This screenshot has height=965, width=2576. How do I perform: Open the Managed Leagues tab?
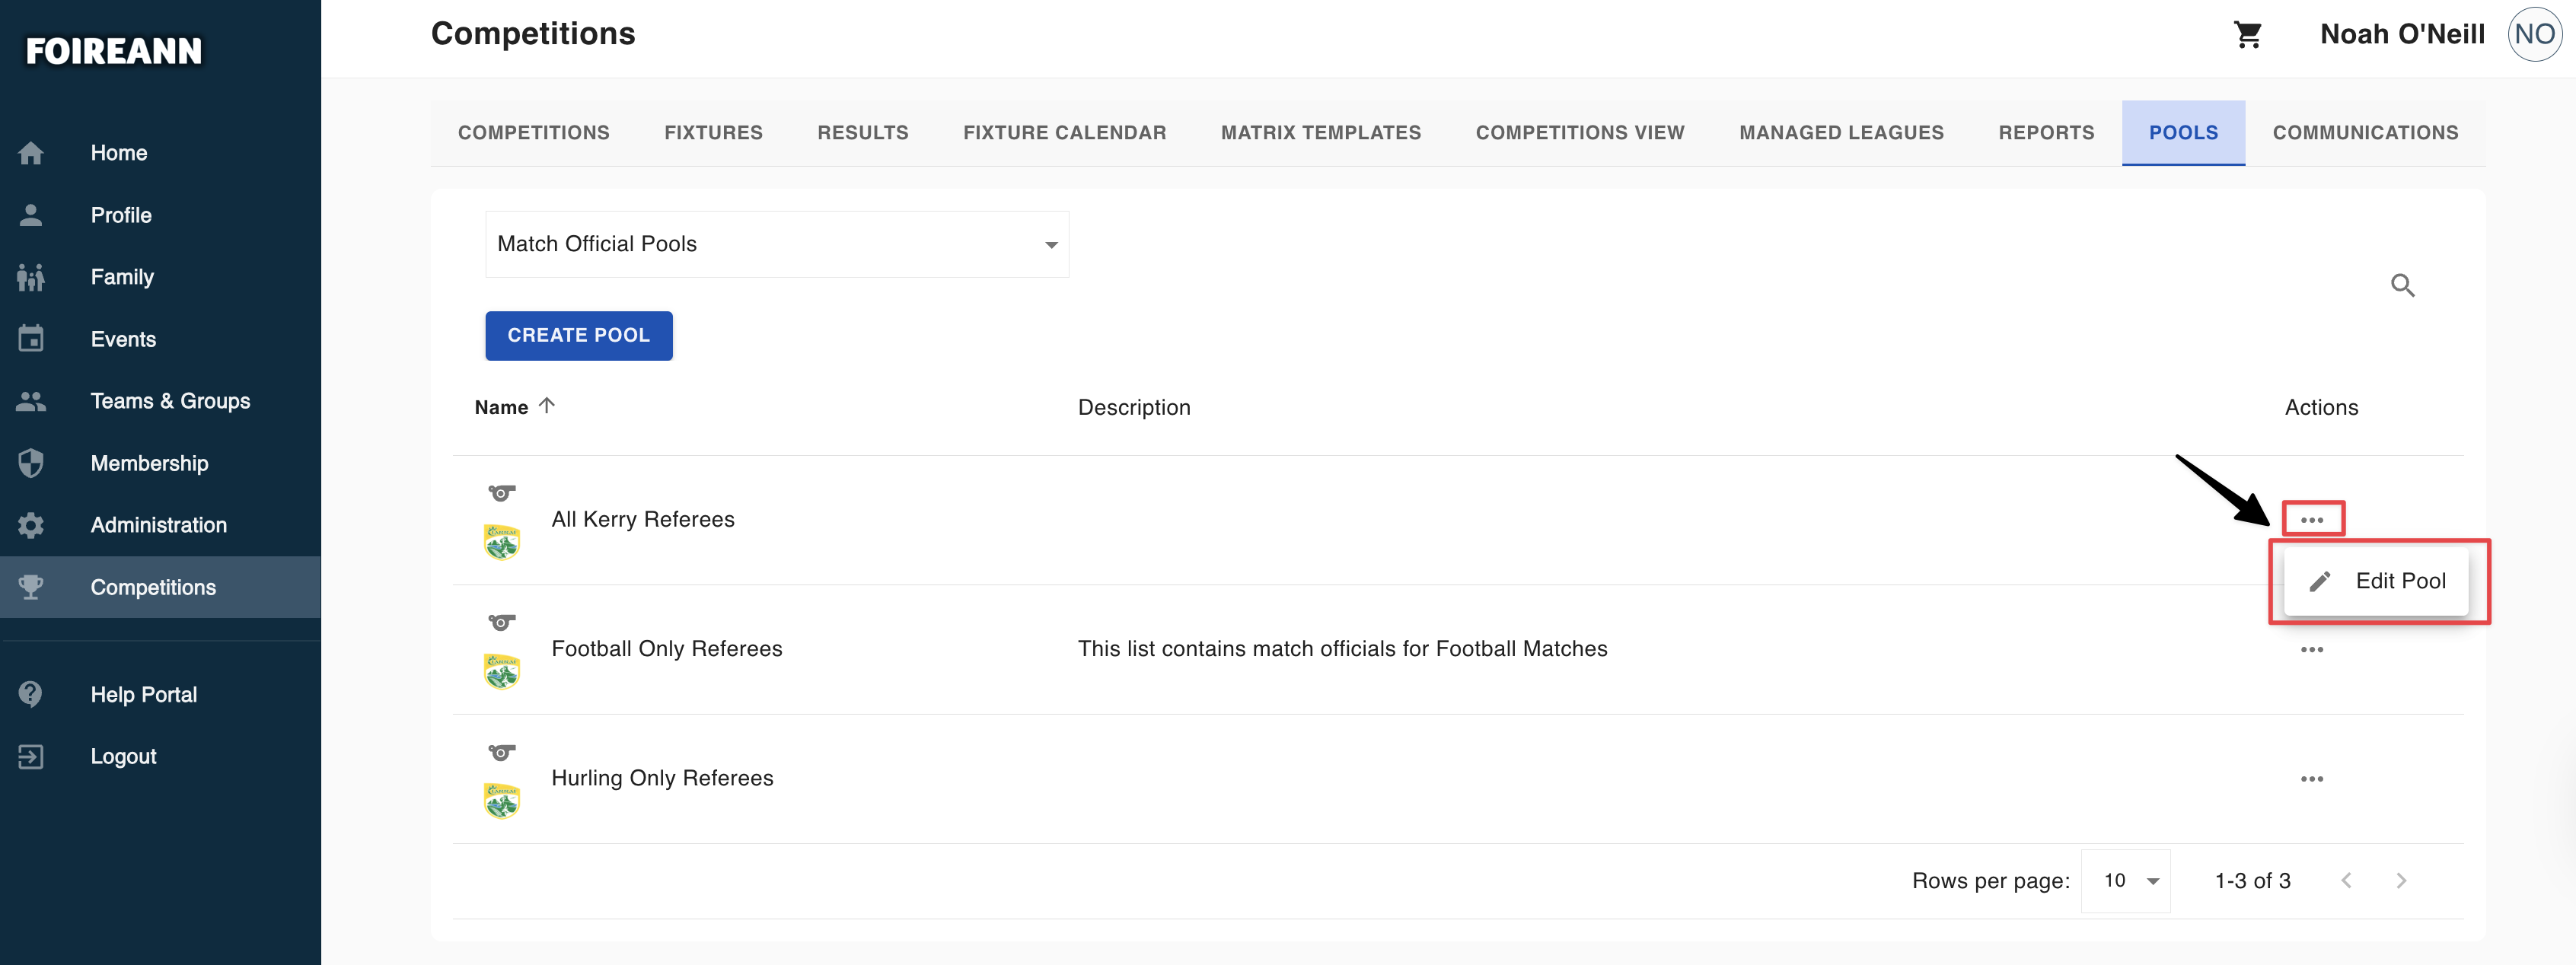click(1841, 133)
